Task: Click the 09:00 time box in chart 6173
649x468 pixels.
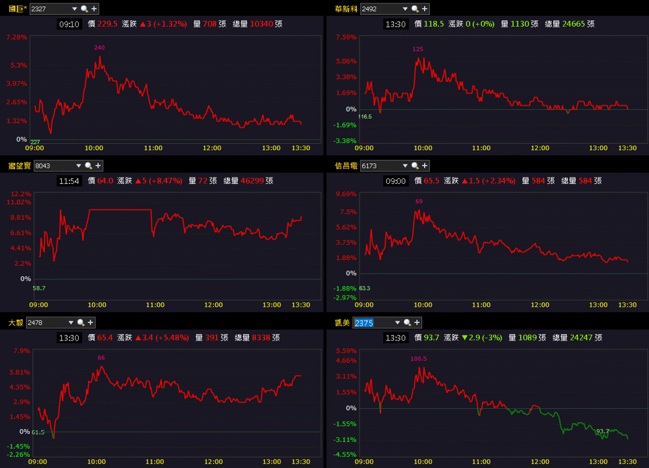Action: 395,181
